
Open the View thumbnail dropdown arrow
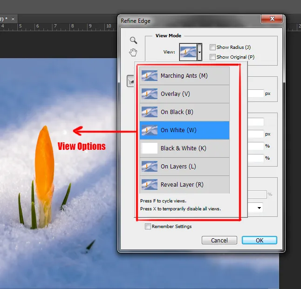coord(199,52)
